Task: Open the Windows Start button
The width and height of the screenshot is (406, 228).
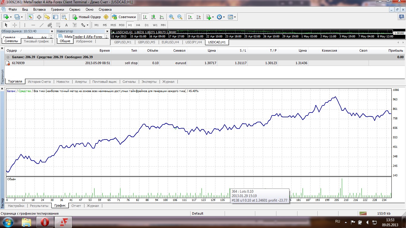Action: [8, 222]
